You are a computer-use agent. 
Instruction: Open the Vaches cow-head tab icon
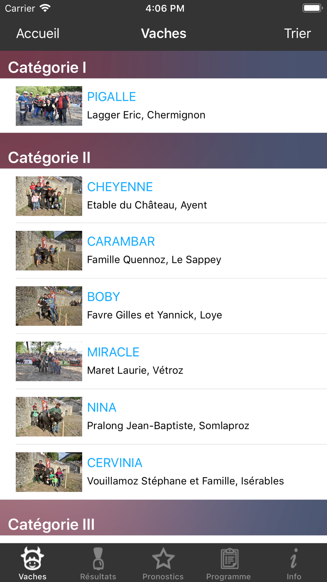pos(32,558)
